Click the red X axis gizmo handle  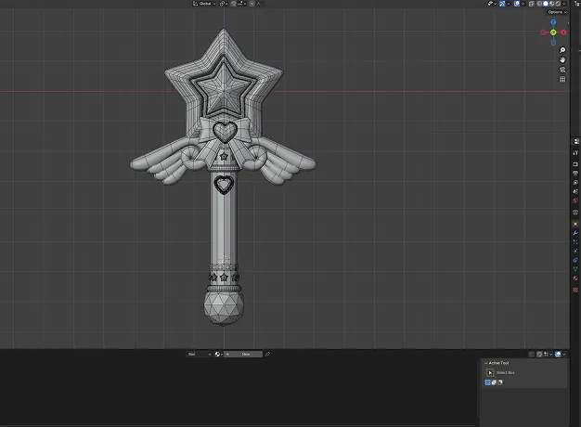click(x=563, y=32)
